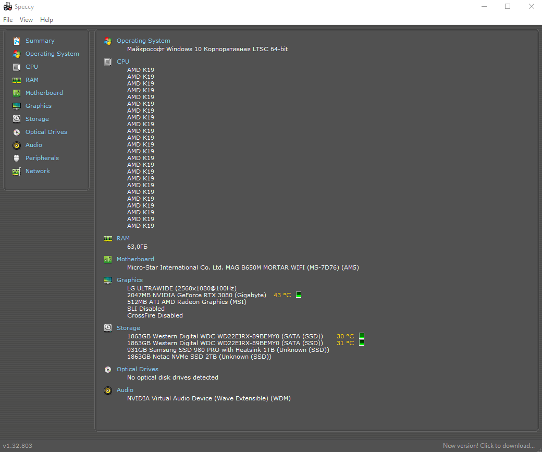The height and width of the screenshot is (452, 542).
Task: Open the View menu
Action: point(26,20)
